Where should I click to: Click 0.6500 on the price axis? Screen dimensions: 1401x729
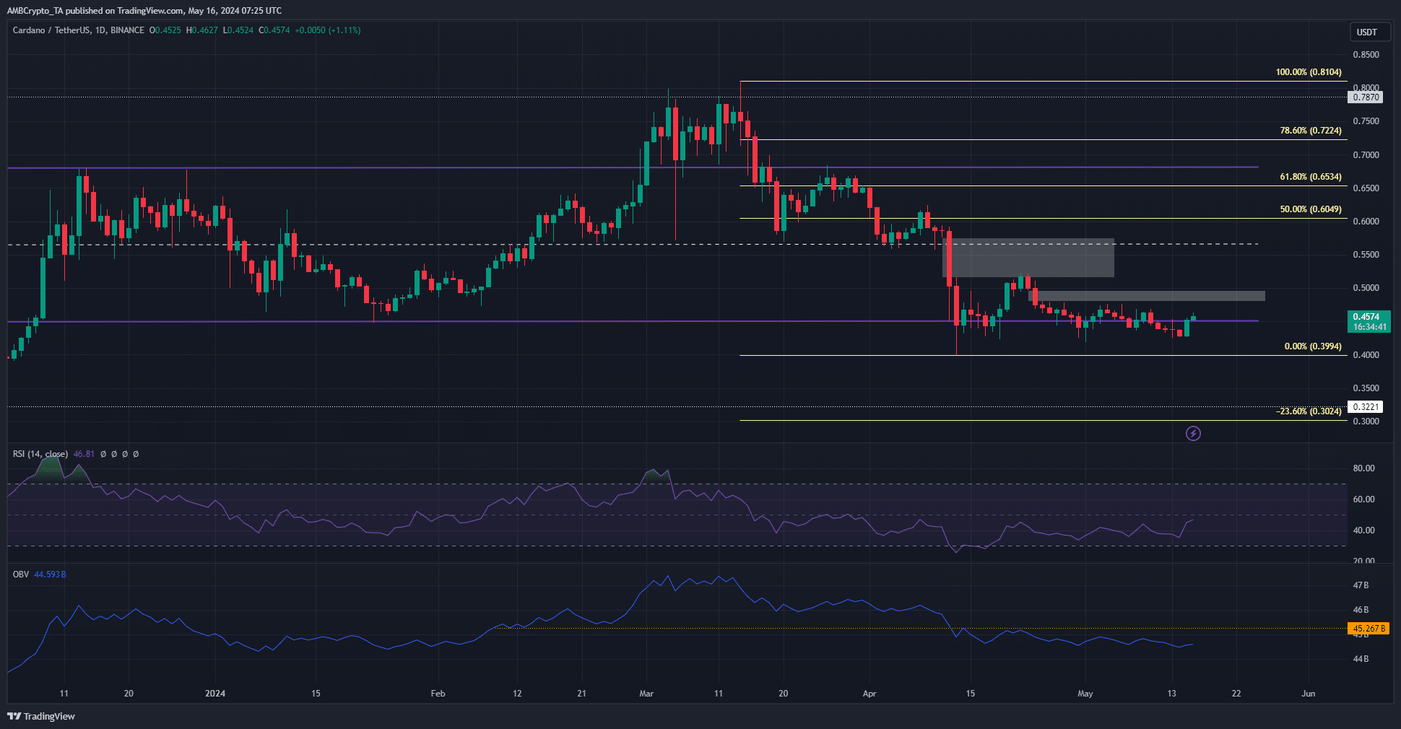(1366, 188)
